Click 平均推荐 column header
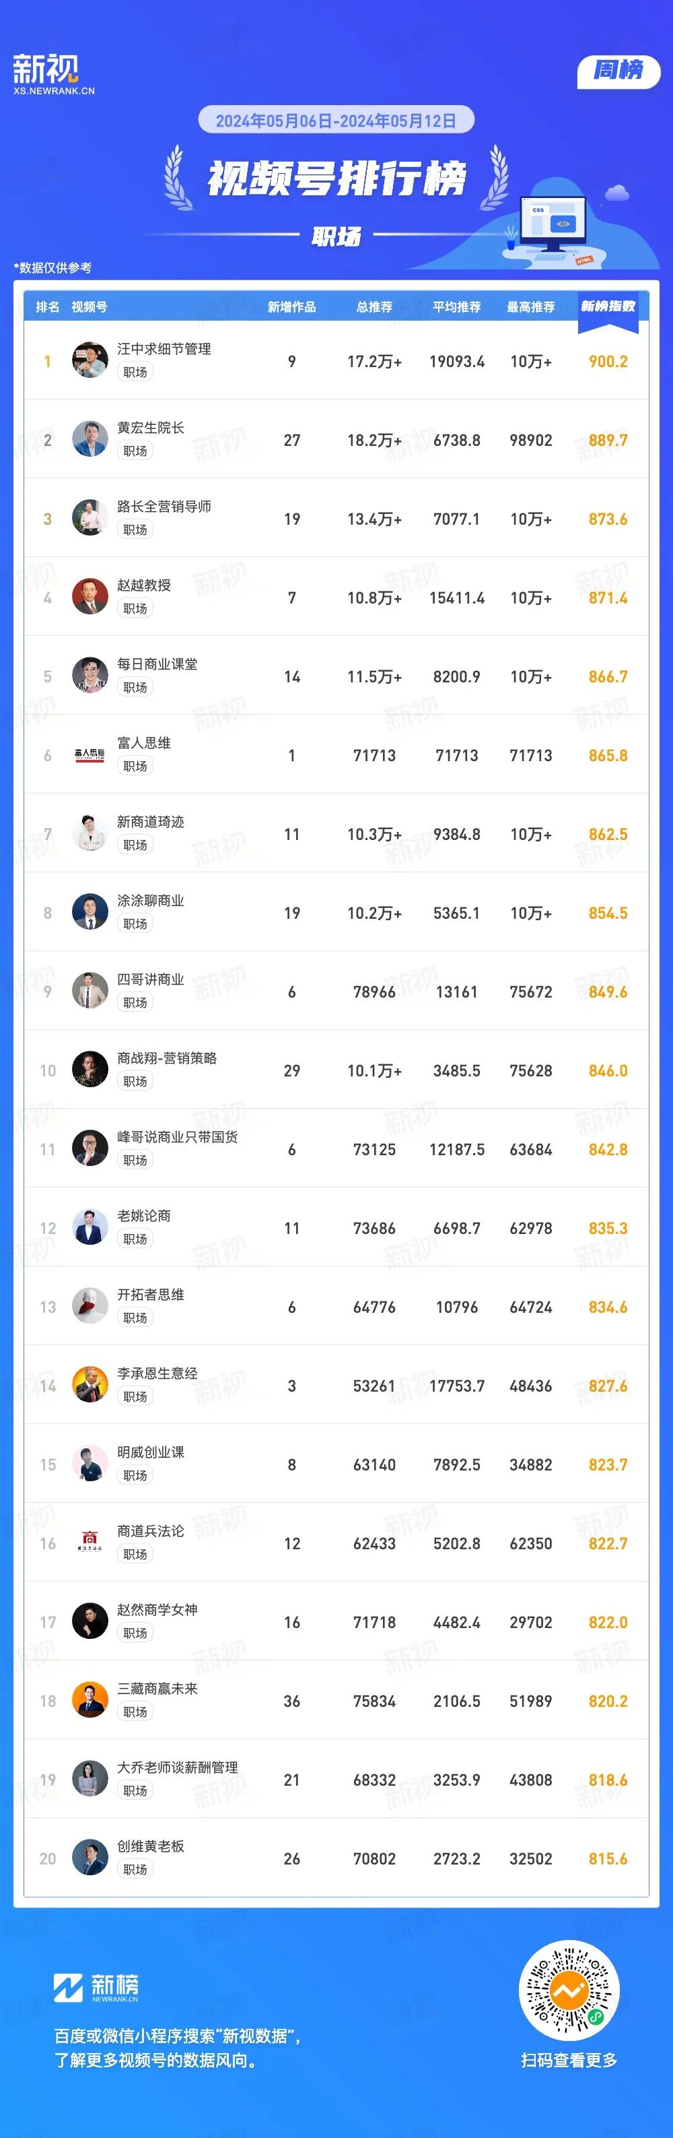 tap(457, 307)
